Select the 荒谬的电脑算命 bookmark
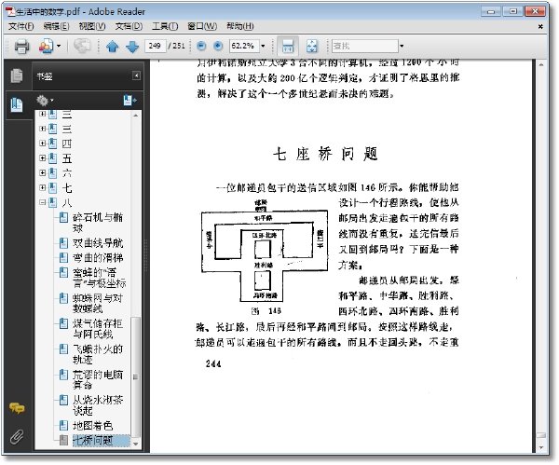 tap(98, 380)
